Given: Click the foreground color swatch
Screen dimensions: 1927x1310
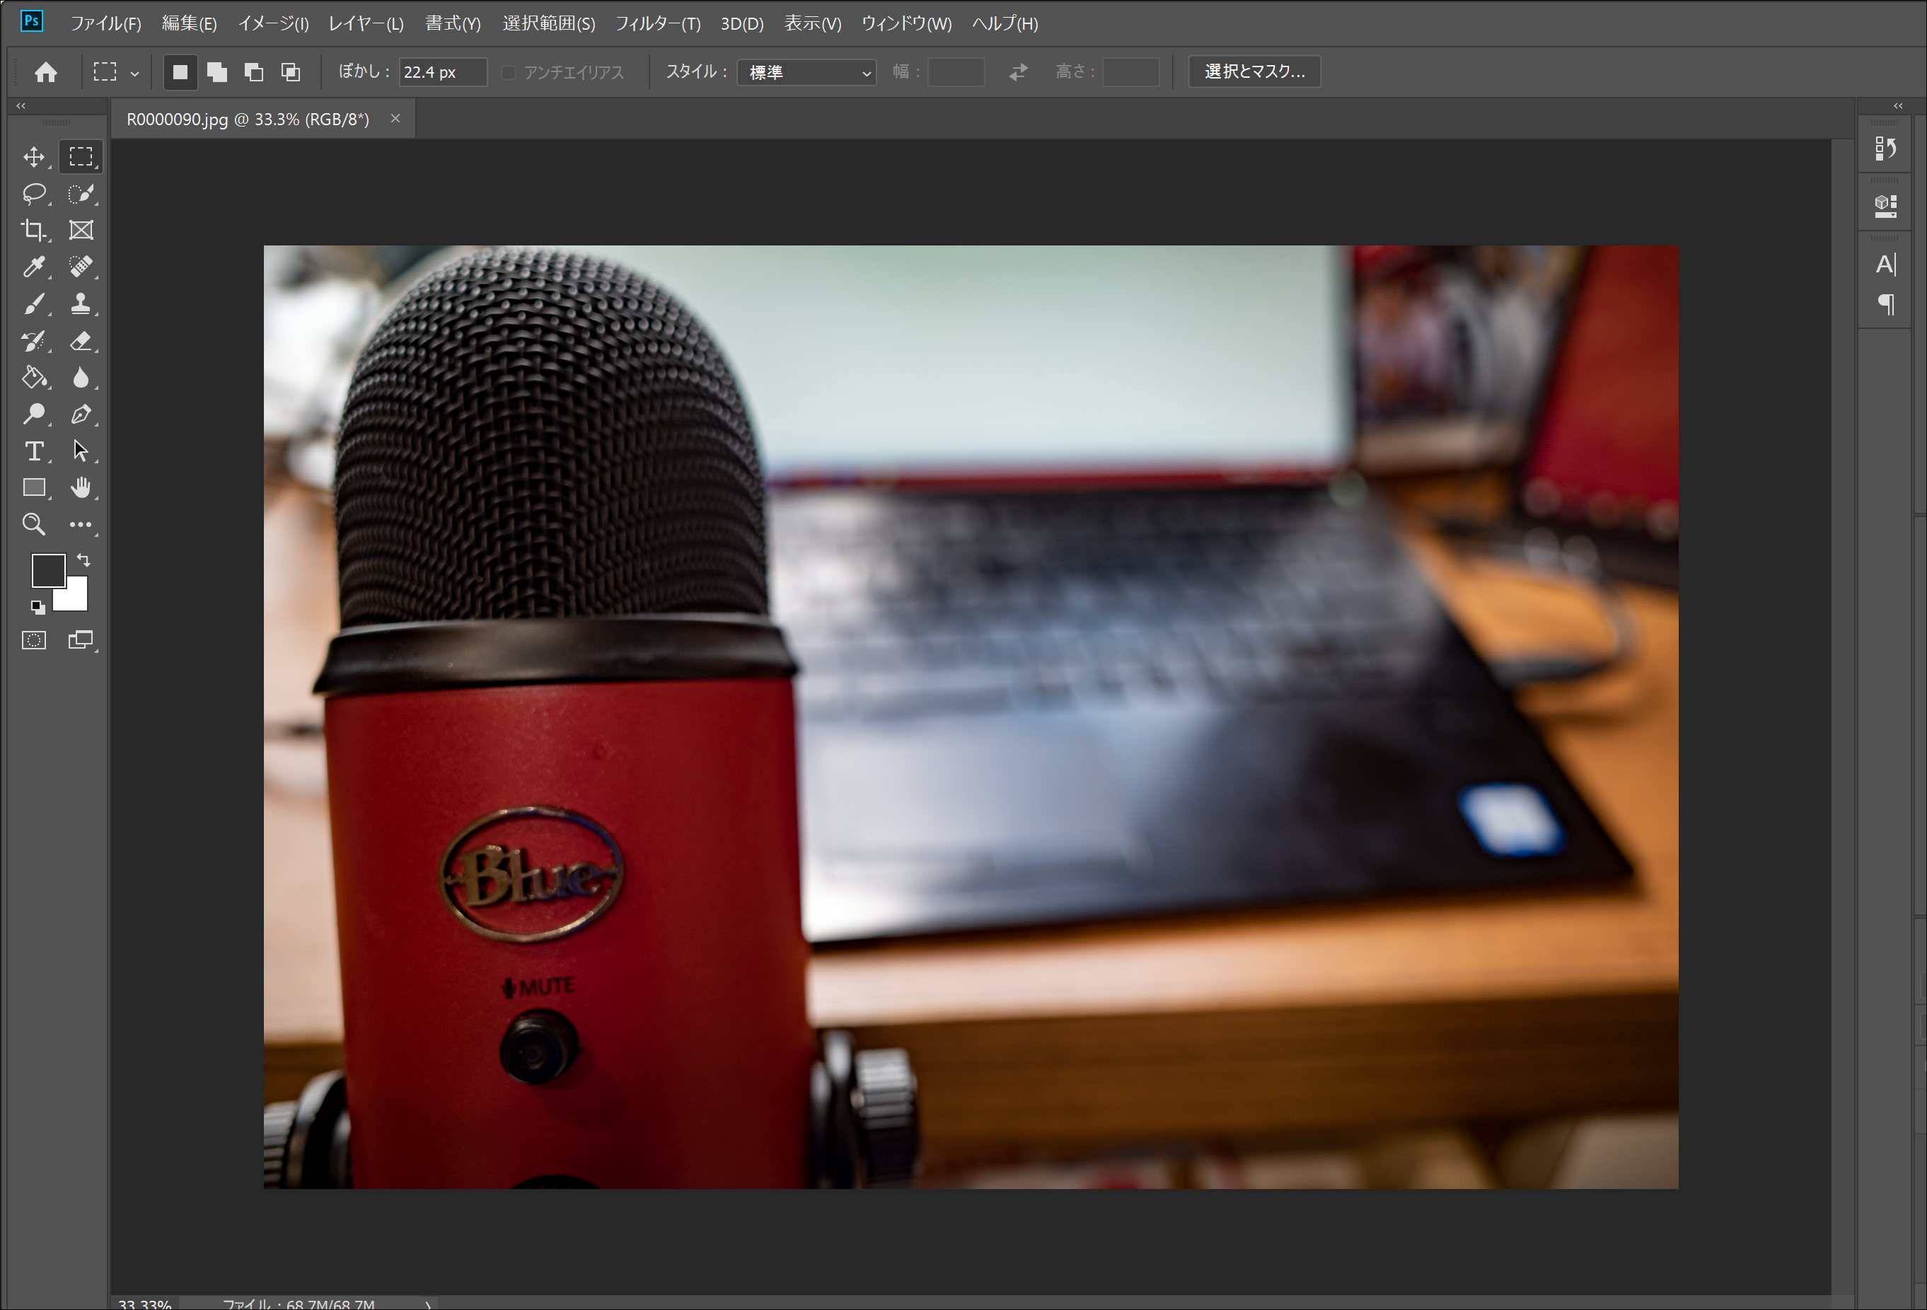Looking at the screenshot, I should [47, 569].
